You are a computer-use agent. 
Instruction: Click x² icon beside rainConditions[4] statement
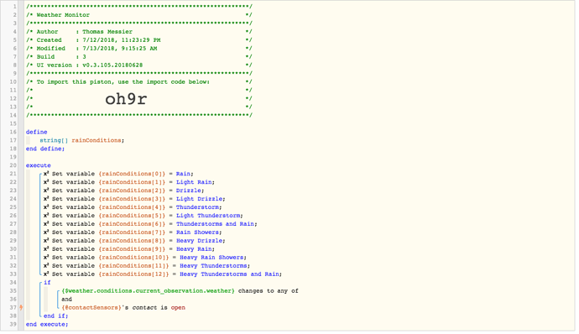click(x=46, y=207)
